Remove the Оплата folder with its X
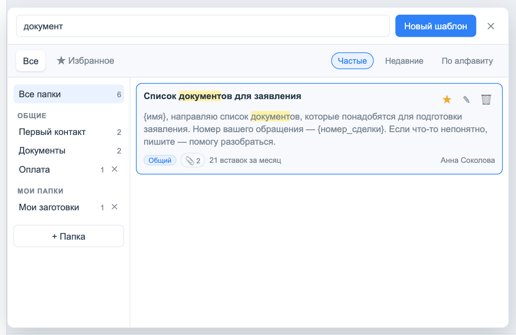Image resolution: width=516 pixels, height=335 pixels. pos(114,169)
